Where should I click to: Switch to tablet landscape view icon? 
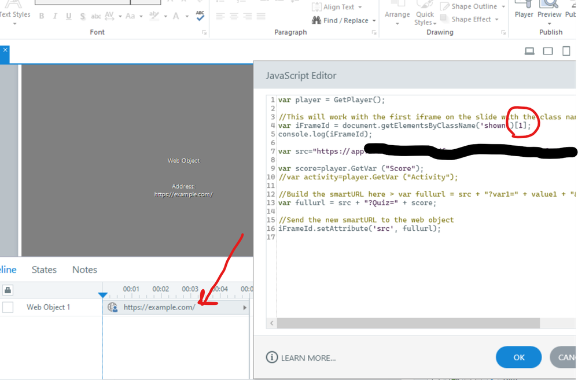point(548,51)
